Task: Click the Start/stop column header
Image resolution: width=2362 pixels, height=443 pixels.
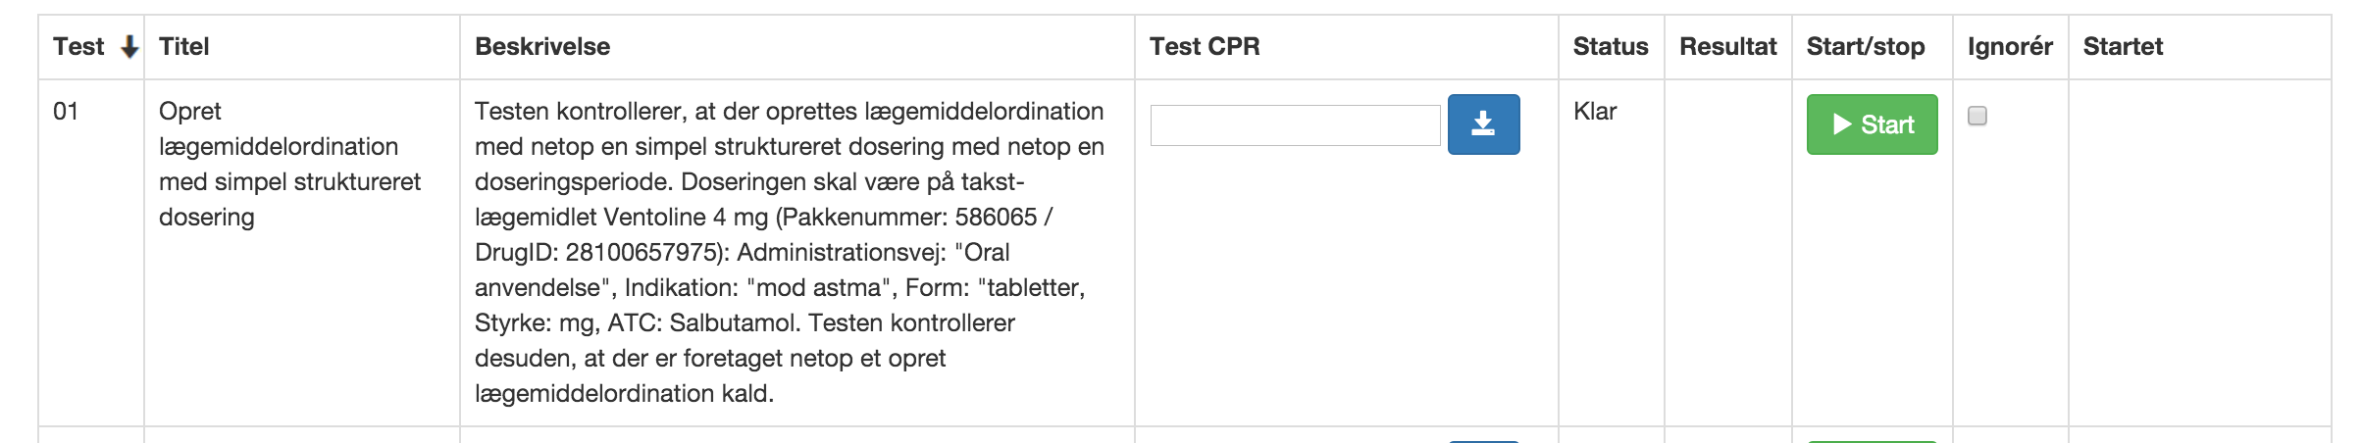Action: pyautogui.click(x=1866, y=47)
